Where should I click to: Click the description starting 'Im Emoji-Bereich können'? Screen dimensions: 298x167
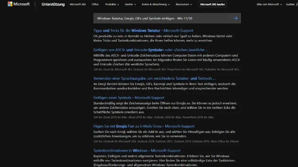pyautogui.click(x=164, y=86)
